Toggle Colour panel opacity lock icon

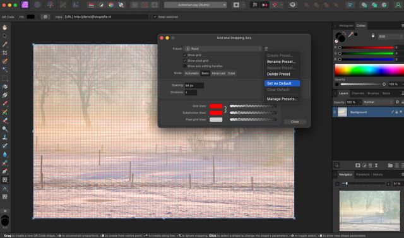click(x=373, y=36)
